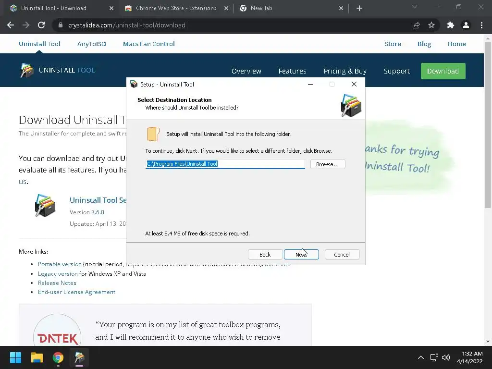Image resolution: width=492 pixels, height=369 pixels.
Task: Click Next to continue setup
Action: tap(301, 255)
